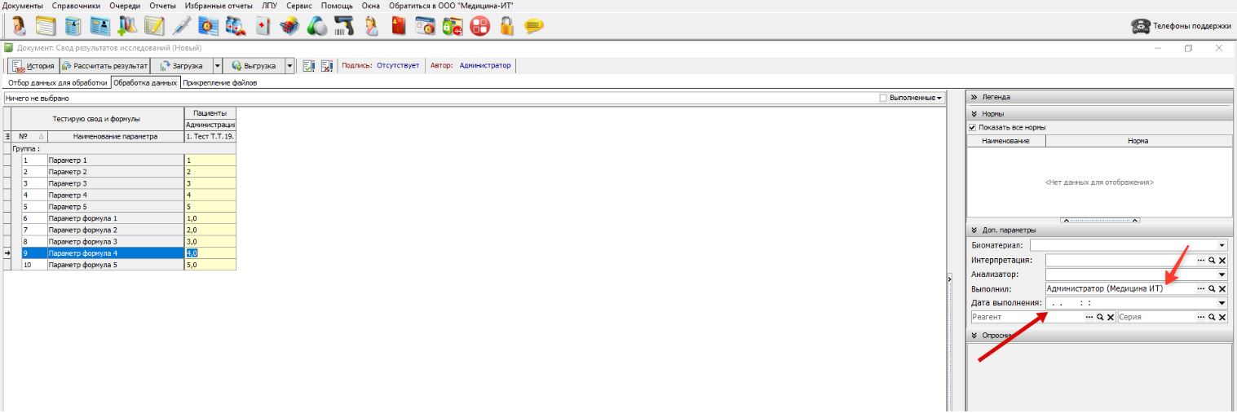Click Рассчитать результат button
Screen dimensions: 1237x413
click(104, 66)
